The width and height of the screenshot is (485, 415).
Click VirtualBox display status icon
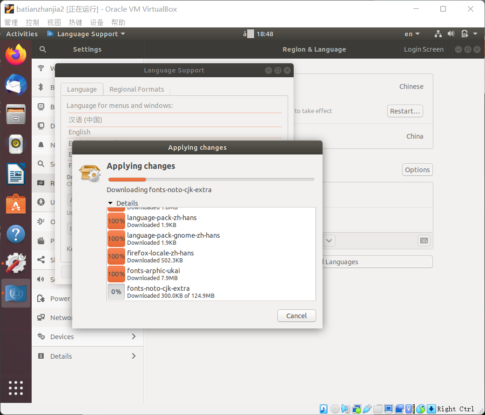(389, 409)
